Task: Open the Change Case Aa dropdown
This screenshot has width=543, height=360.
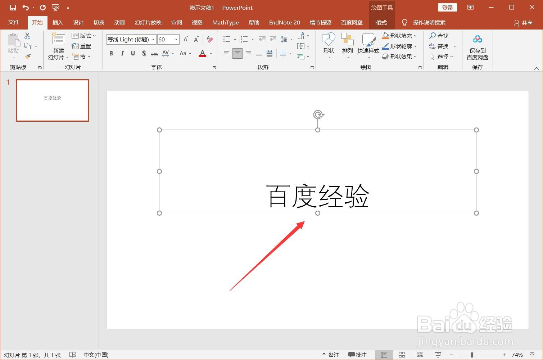Action: click(x=185, y=53)
